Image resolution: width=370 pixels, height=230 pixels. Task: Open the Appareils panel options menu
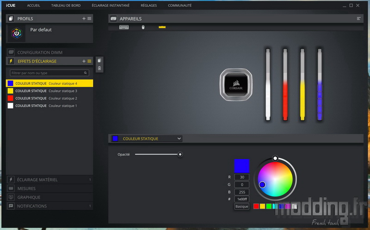[359, 18]
